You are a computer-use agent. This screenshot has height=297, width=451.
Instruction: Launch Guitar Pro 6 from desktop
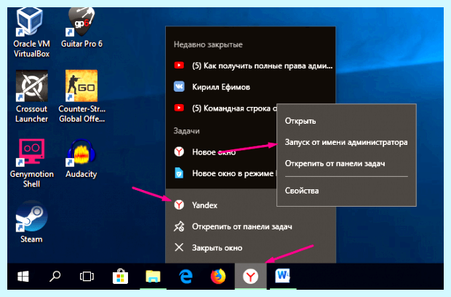[x=81, y=28]
